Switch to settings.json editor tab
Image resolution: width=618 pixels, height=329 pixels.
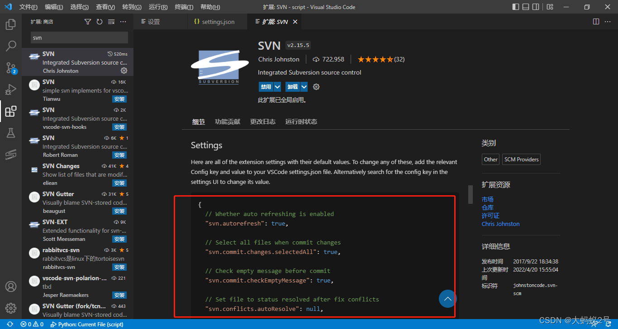coord(218,22)
